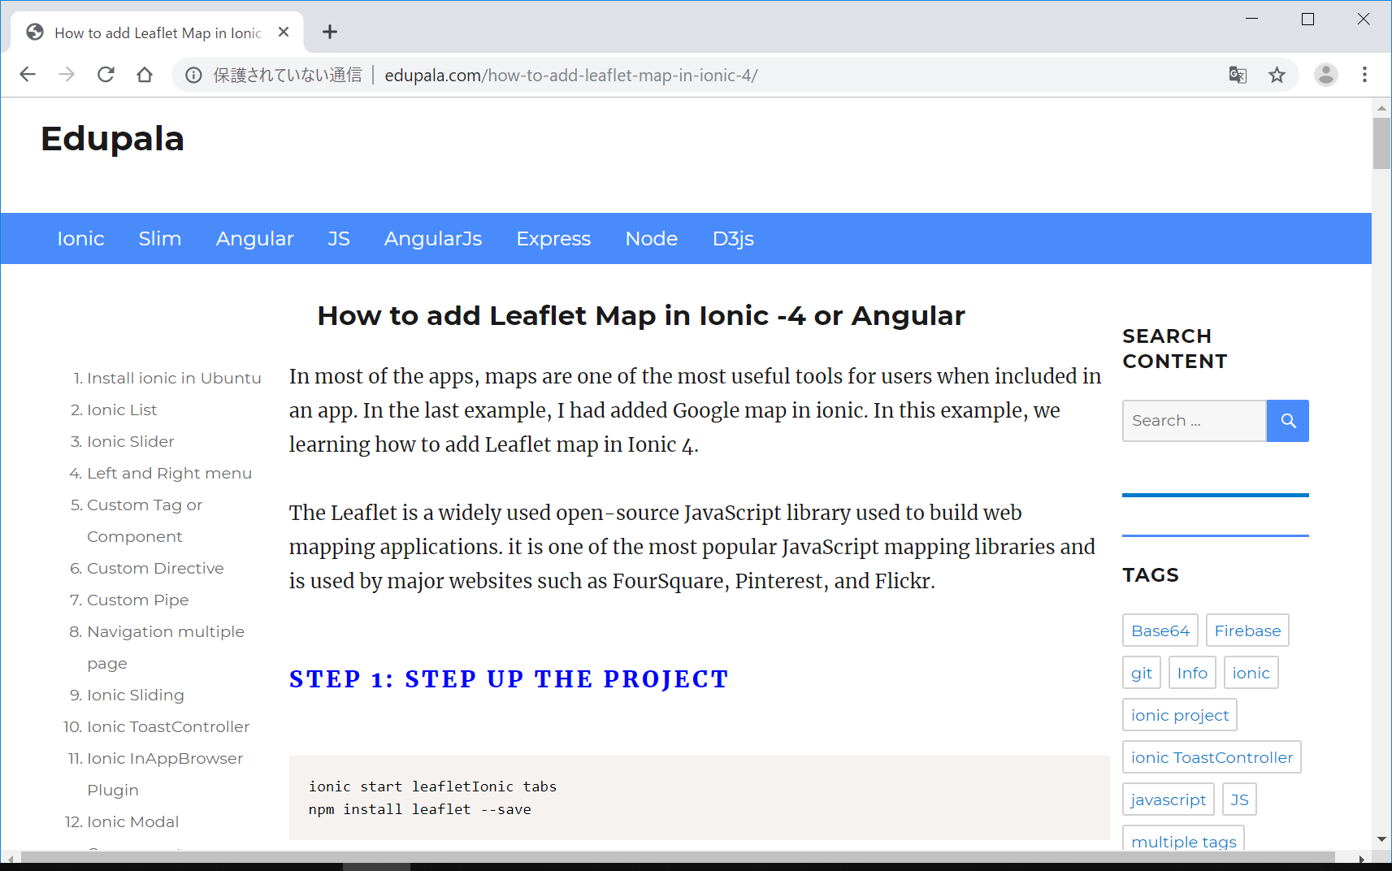Image resolution: width=1392 pixels, height=871 pixels.
Task: Open Ionic ToastController sidebar link
Action: pyautogui.click(x=167, y=726)
